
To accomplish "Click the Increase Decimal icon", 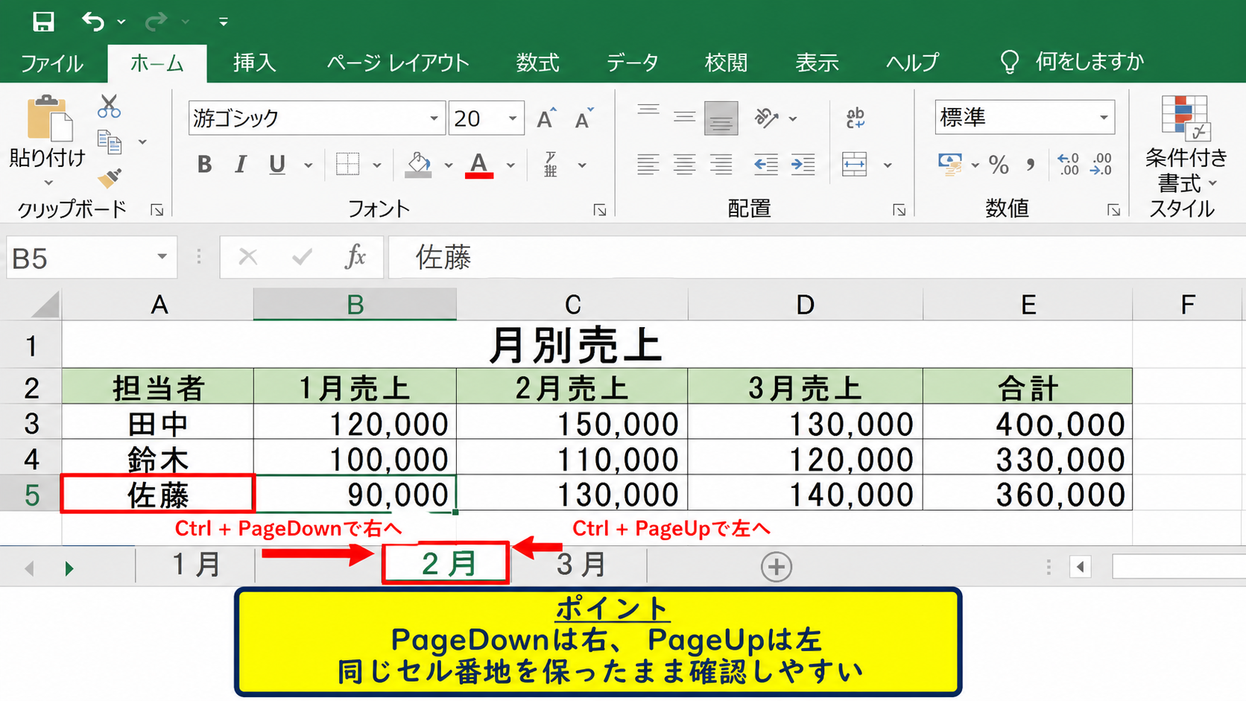I will pos(1068,165).
